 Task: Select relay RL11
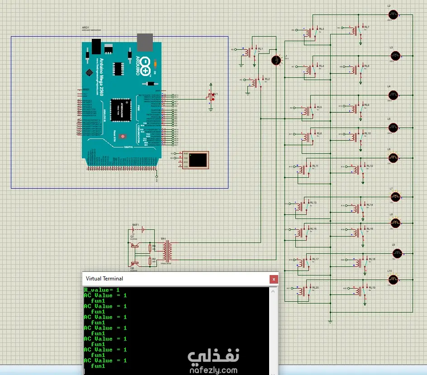coord(305,169)
